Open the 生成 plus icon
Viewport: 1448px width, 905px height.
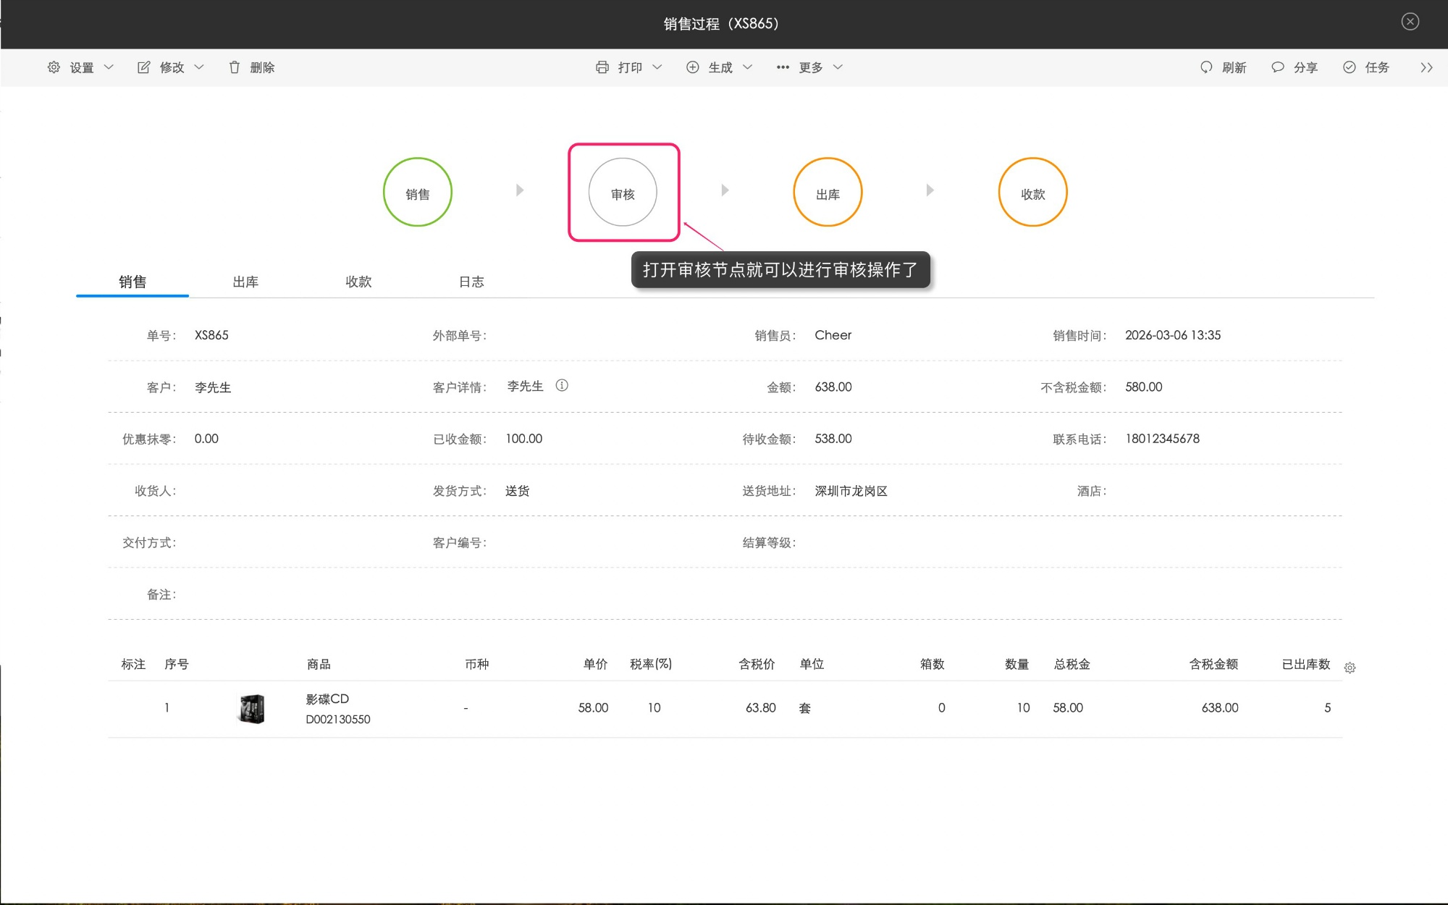click(692, 67)
